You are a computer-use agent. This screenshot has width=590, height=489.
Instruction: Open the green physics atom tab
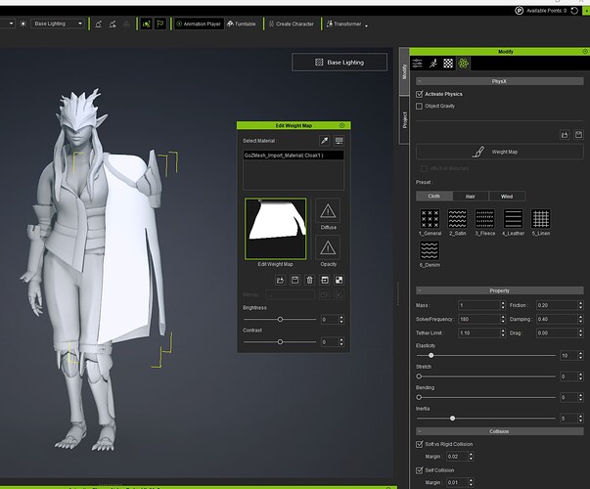coord(463,64)
